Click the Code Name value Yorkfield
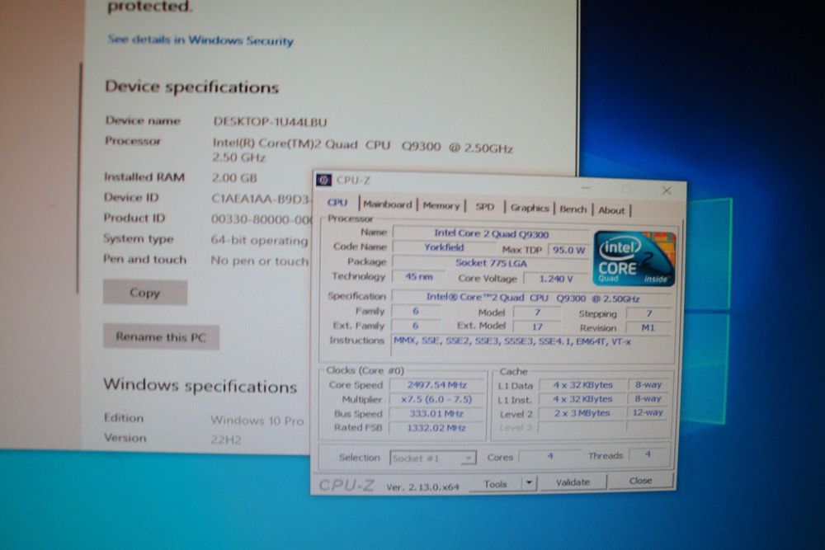 tap(444, 247)
